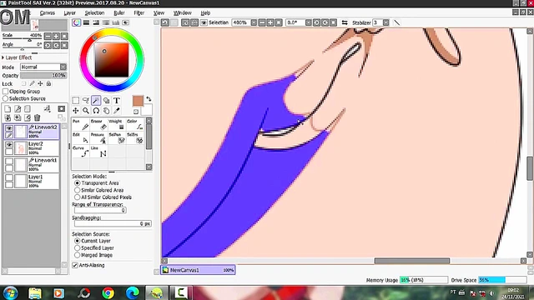
Task: Show the Layer1 layer
Action: [x=9, y=177]
